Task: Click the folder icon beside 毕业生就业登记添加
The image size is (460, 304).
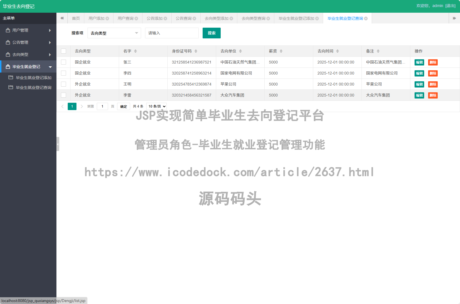Action: pos(10,77)
